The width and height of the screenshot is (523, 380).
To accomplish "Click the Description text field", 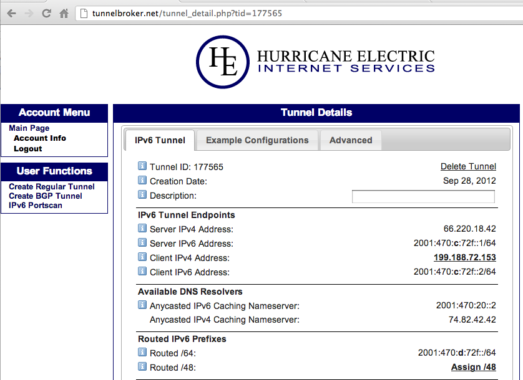I will tap(423, 196).
